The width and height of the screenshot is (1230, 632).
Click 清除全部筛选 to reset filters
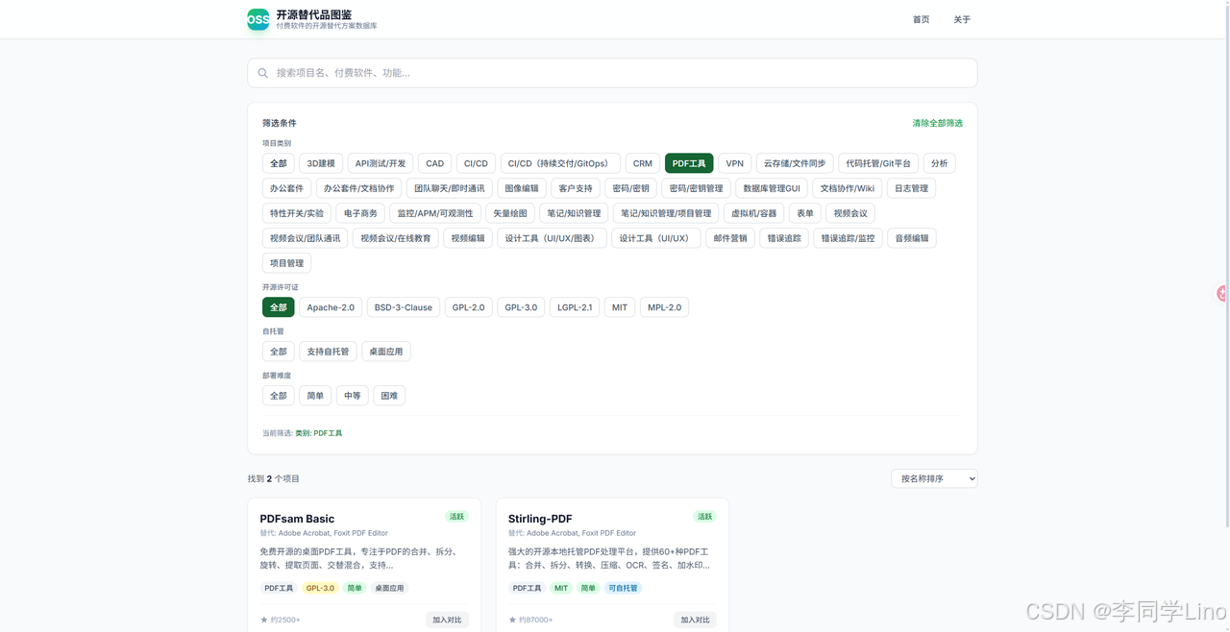point(937,123)
